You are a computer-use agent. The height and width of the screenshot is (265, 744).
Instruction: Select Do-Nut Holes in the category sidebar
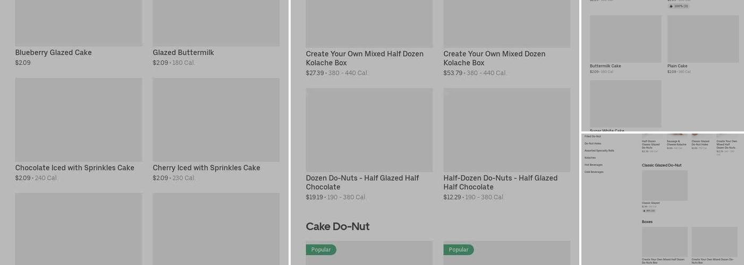point(593,144)
